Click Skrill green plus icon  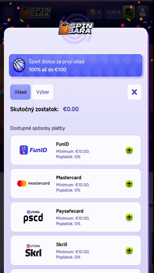click(x=129, y=250)
